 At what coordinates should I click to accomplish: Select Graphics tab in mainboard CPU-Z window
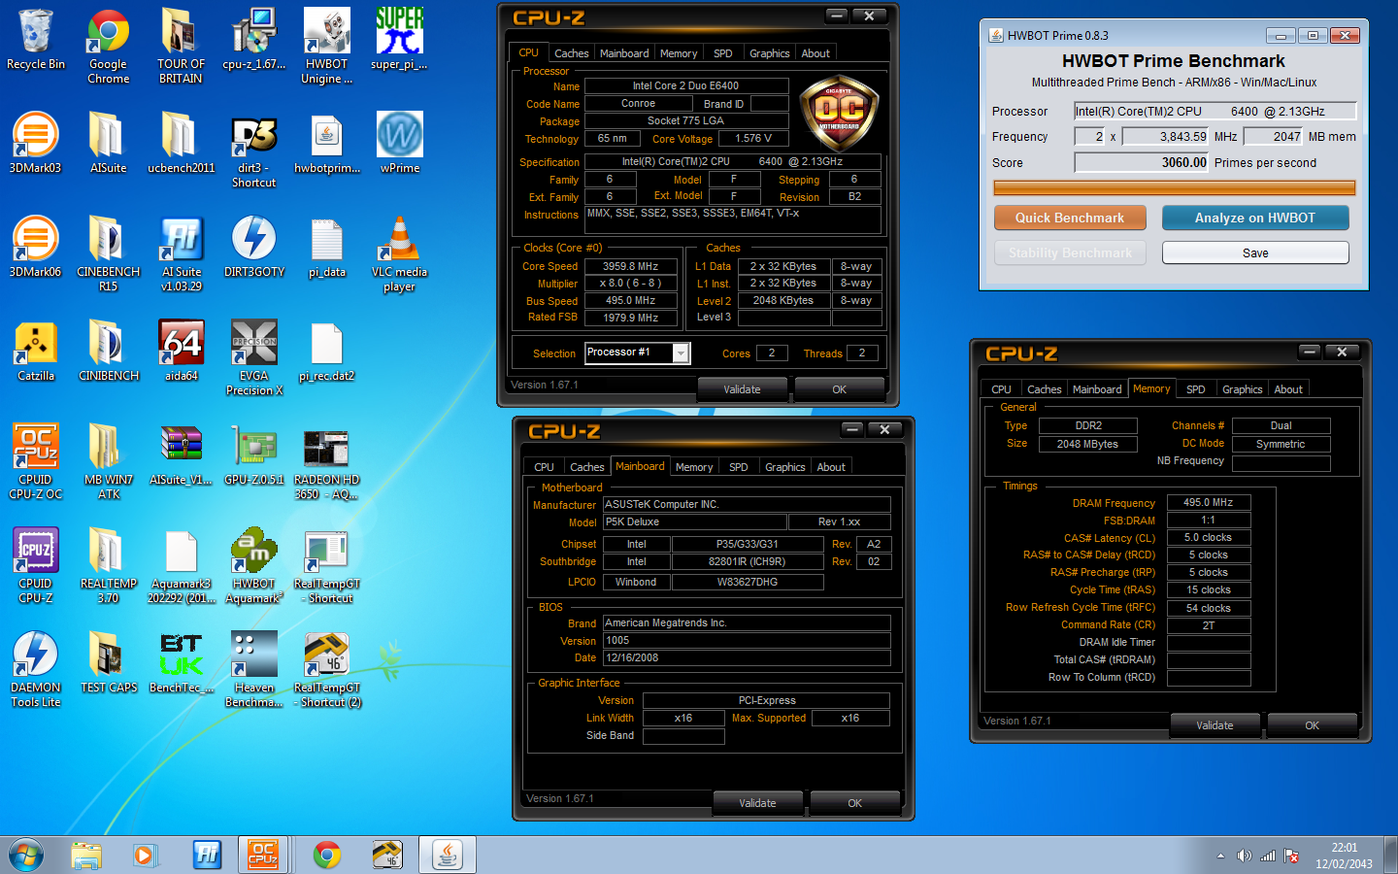coord(785,467)
